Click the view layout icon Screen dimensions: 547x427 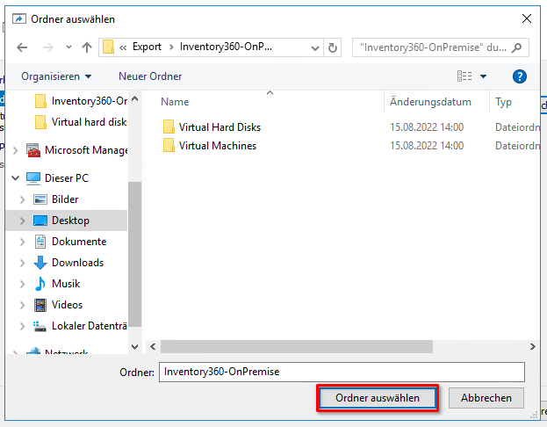(x=464, y=76)
